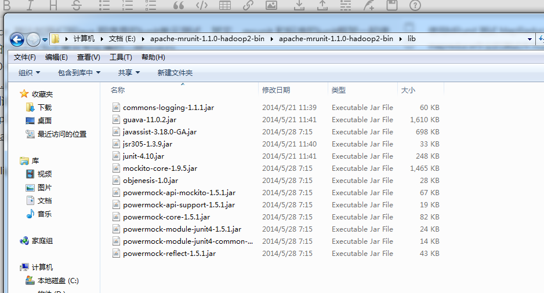The image size is (544, 293).
Task: Select mockito-core-1.9.5.jar file
Action: tap(160, 169)
